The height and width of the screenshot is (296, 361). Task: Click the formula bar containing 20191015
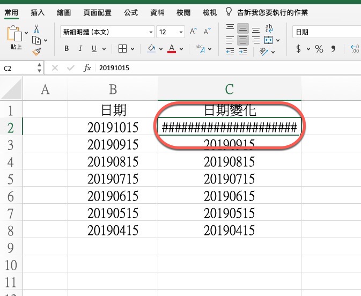228,68
